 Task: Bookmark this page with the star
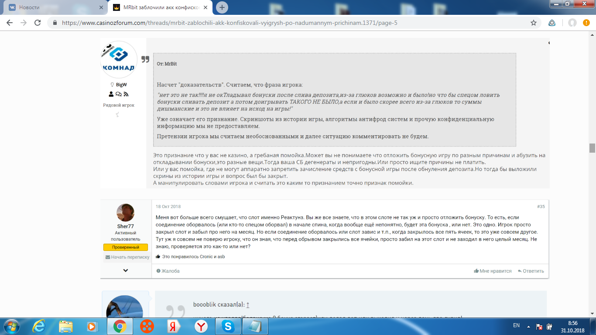[x=533, y=23]
